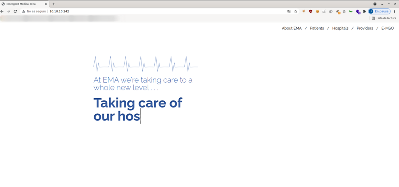Open 'Lista de lectura' reading list

[383, 18]
